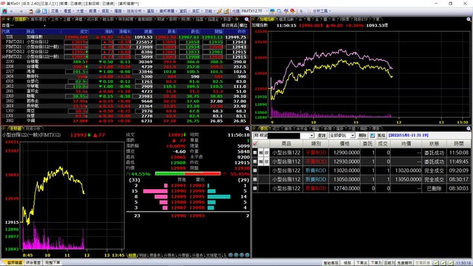
Task: Click magnifier icon of the index chart panel
Action: [x=468, y=19]
